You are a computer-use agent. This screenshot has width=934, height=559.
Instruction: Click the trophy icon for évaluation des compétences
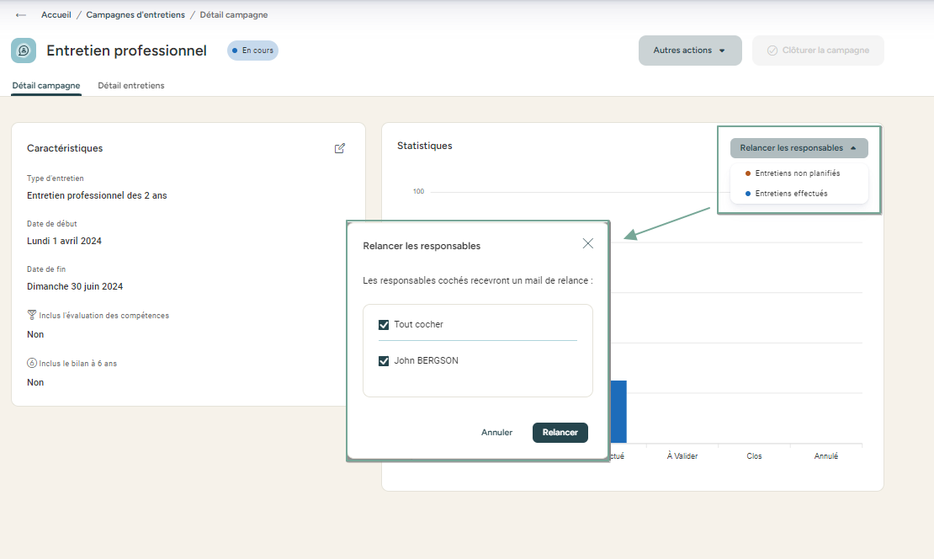[32, 315]
